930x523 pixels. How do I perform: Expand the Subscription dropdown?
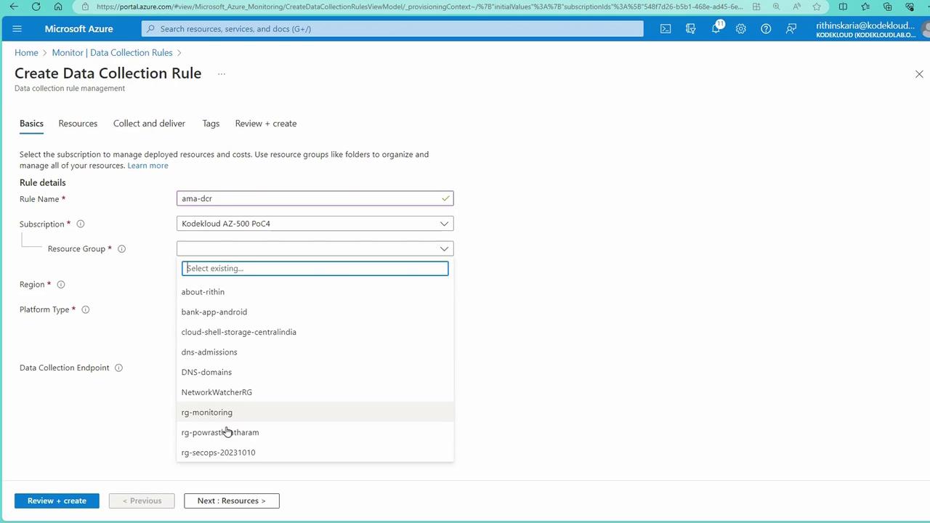pyautogui.click(x=315, y=224)
